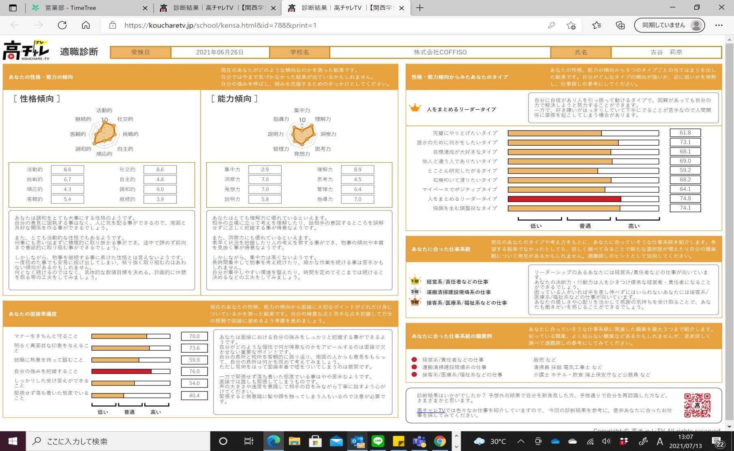734x451 pixels.
Task: Open the password key icon in address bar
Action: point(551,25)
